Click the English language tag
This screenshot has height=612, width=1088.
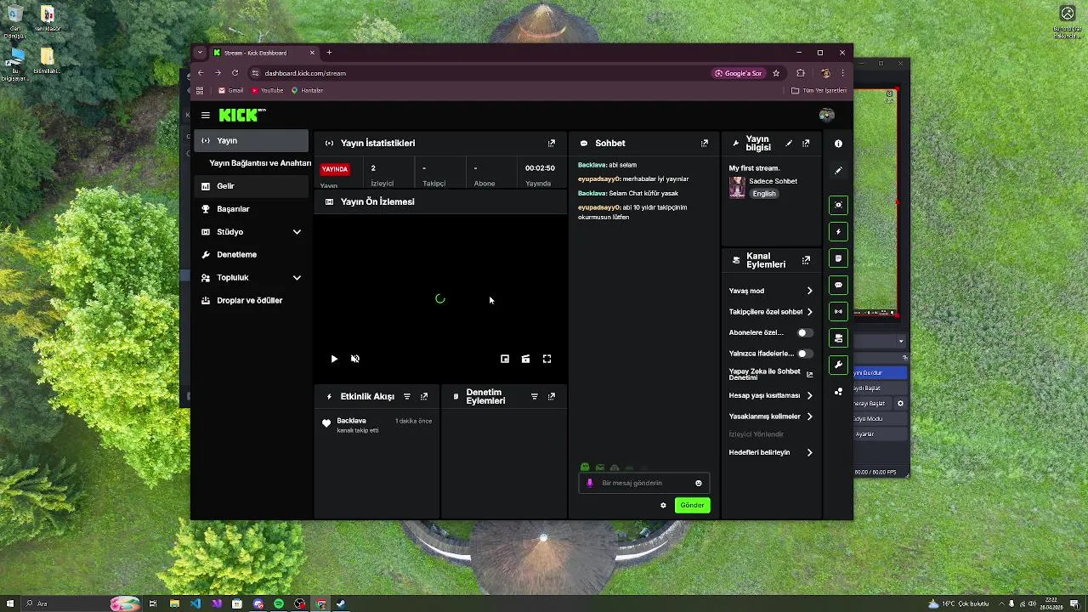(x=764, y=194)
